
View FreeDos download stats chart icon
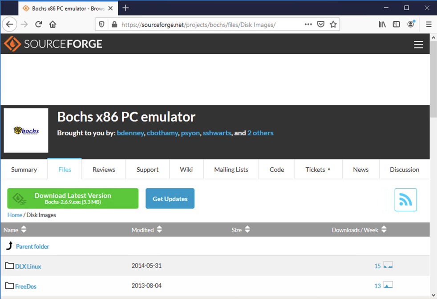(x=388, y=285)
